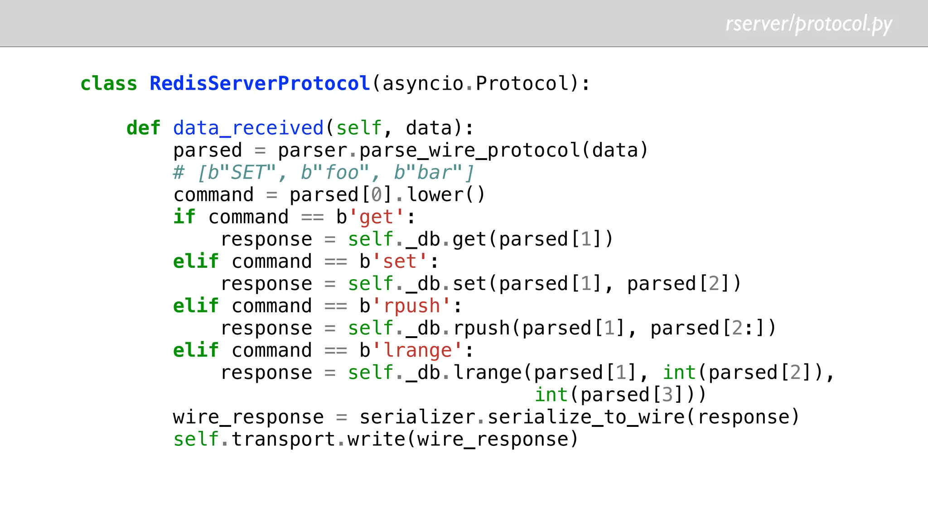The width and height of the screenshot is (928, 522).
Task: Click parsed[2:] slice in rpush line
Action: (x=708, y=328)
